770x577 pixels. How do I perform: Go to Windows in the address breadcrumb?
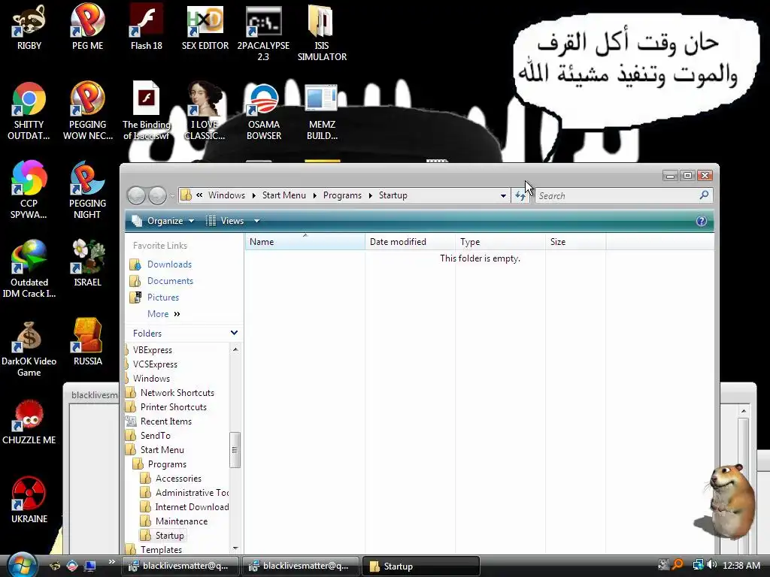tap(226, 195)
